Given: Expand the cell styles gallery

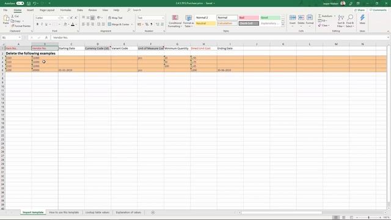Looking at the screenshot, I should pos(283,24).
